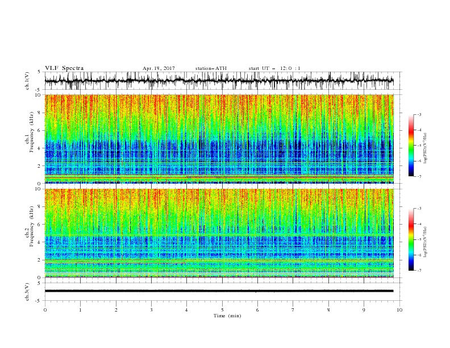
Task: Click the ch.1 spectrogram color bar
Action: (411, 145)
